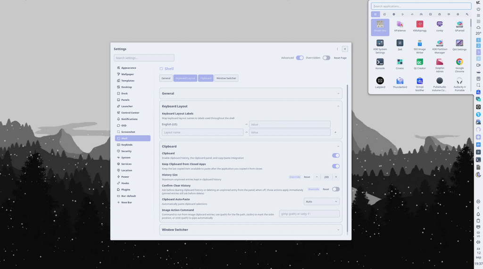Expand the General section
483x269 pixels.
pyautogui.click(x=250, y=94)
